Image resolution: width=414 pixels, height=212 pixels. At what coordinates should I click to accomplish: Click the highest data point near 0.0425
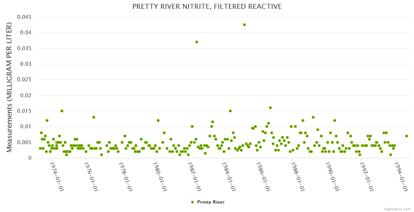coord(245,25)
